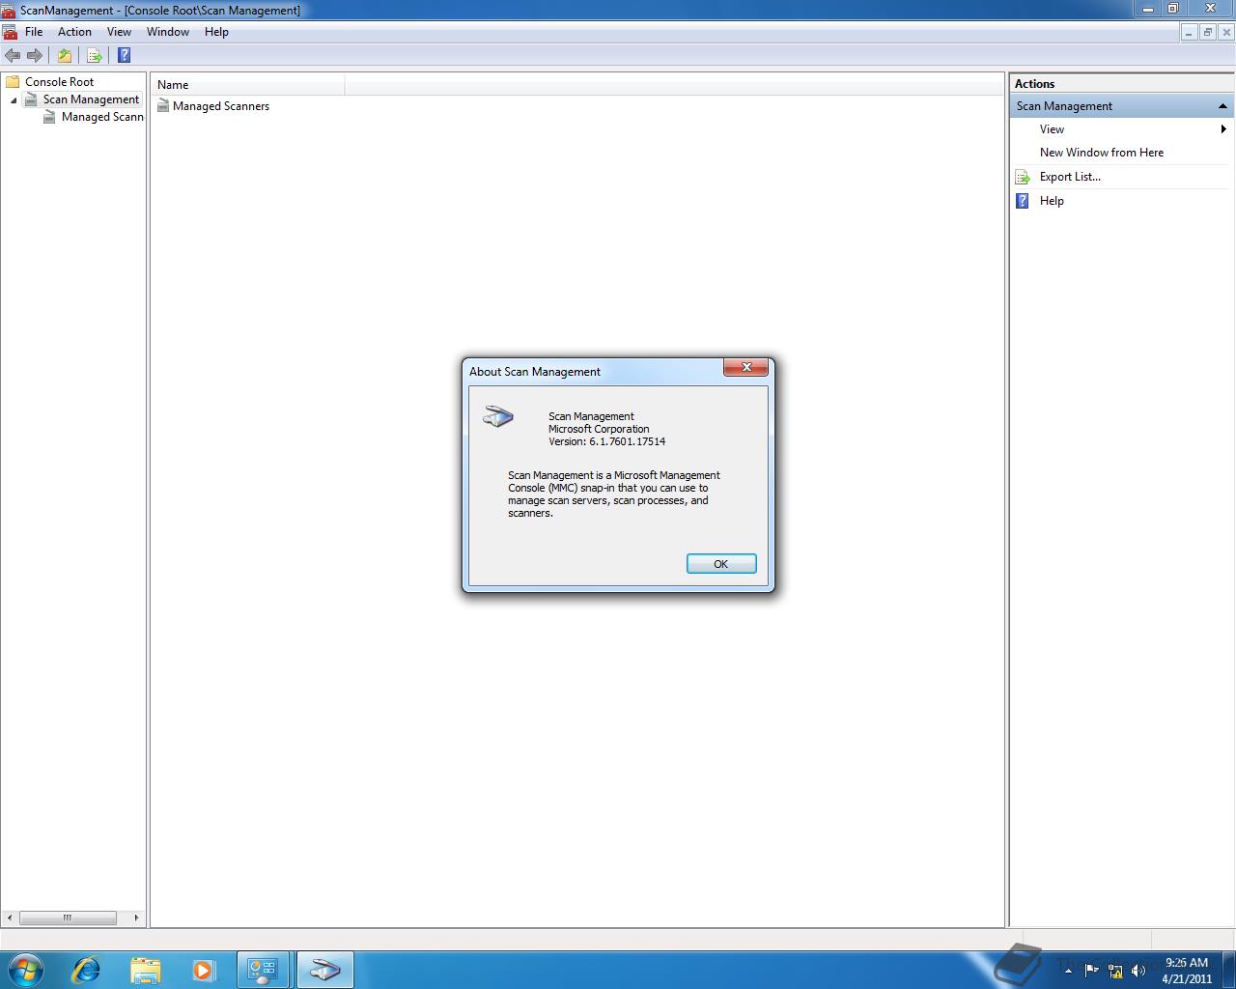Viewport: 1236px width, 989px height.
Task: Click the blue Help toolbar icon
Action: pyautogui.click(x=124, y=55)
